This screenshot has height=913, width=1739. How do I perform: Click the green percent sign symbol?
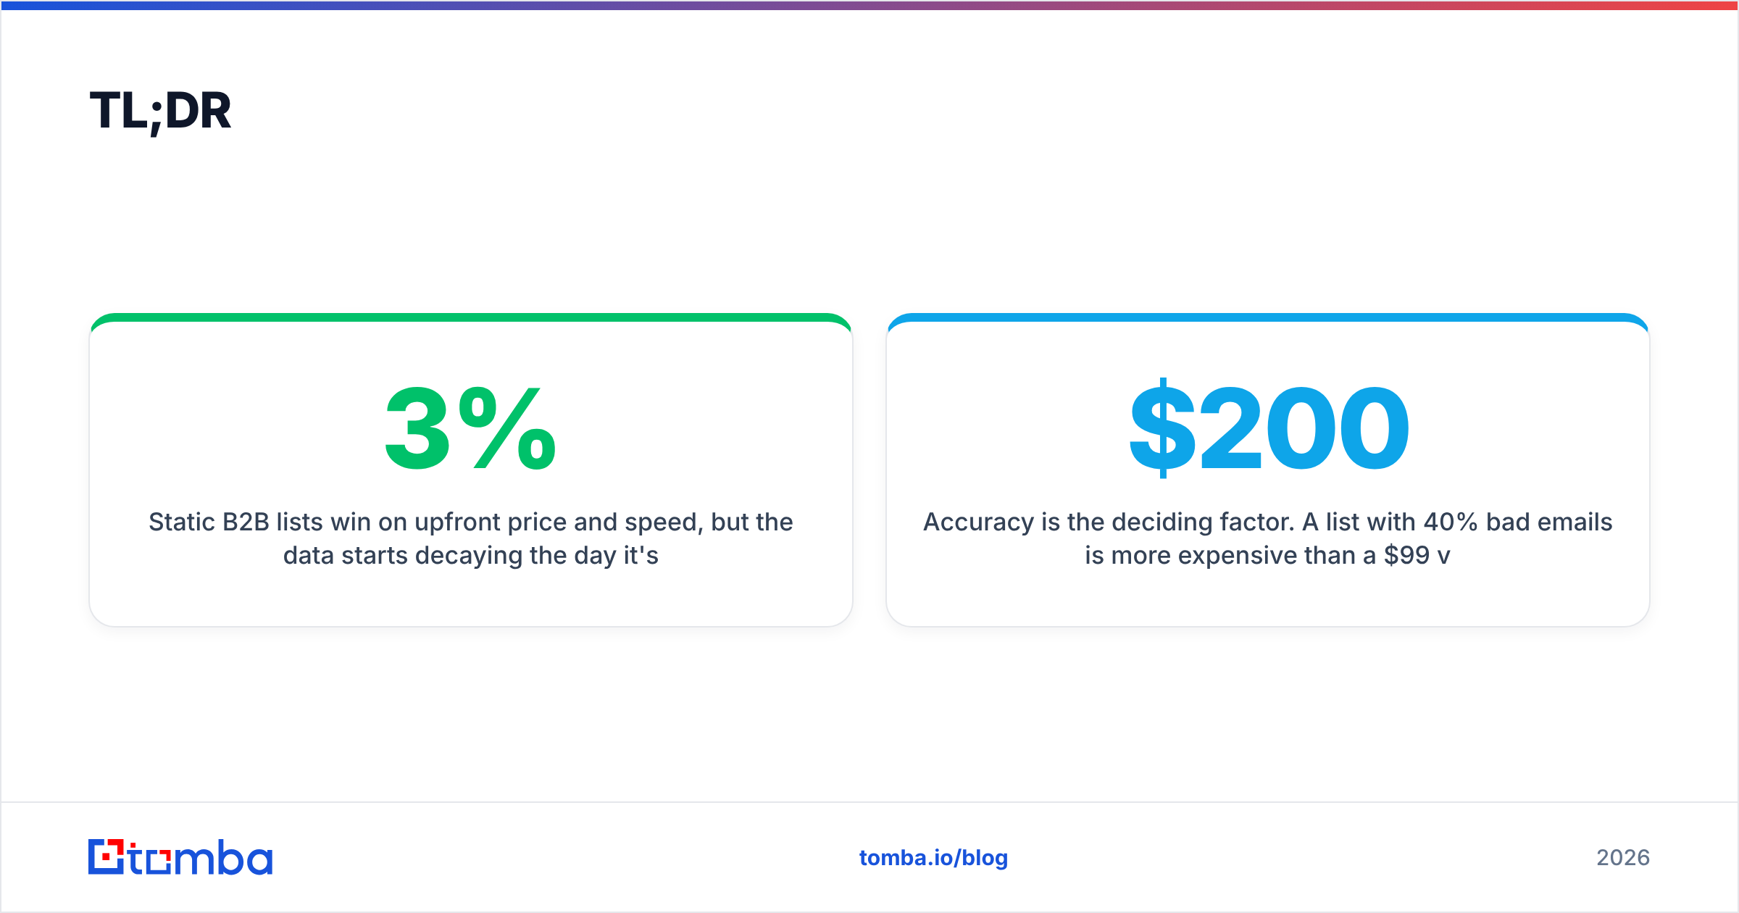(x=507, y=428)
